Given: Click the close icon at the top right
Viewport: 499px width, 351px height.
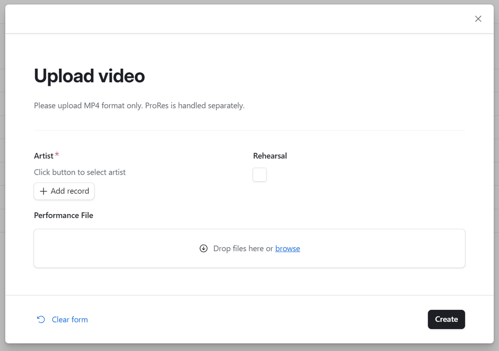Looking at the screenshot, I should tap(478, 19).
